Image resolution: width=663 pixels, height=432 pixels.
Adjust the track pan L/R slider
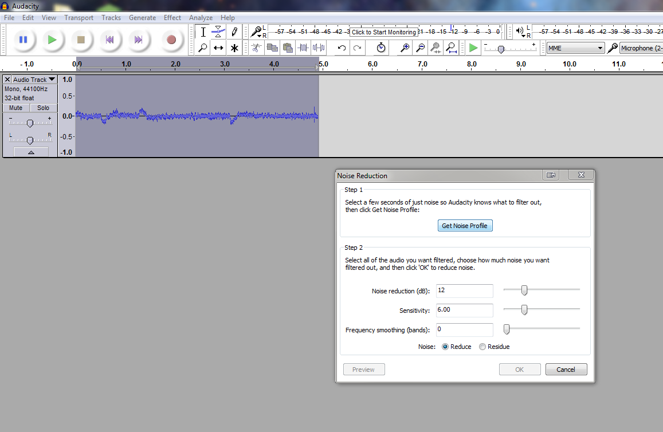click(30, 140)
